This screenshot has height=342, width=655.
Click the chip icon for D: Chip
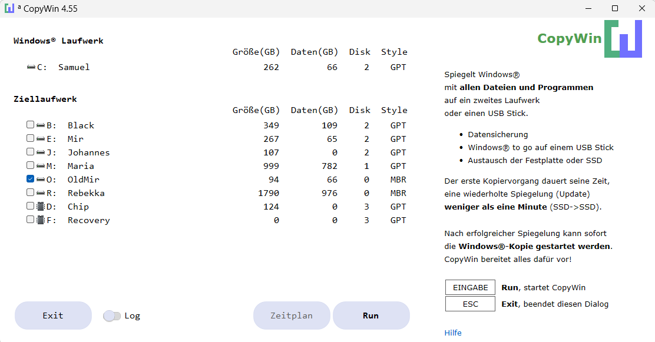coord(41,207)
